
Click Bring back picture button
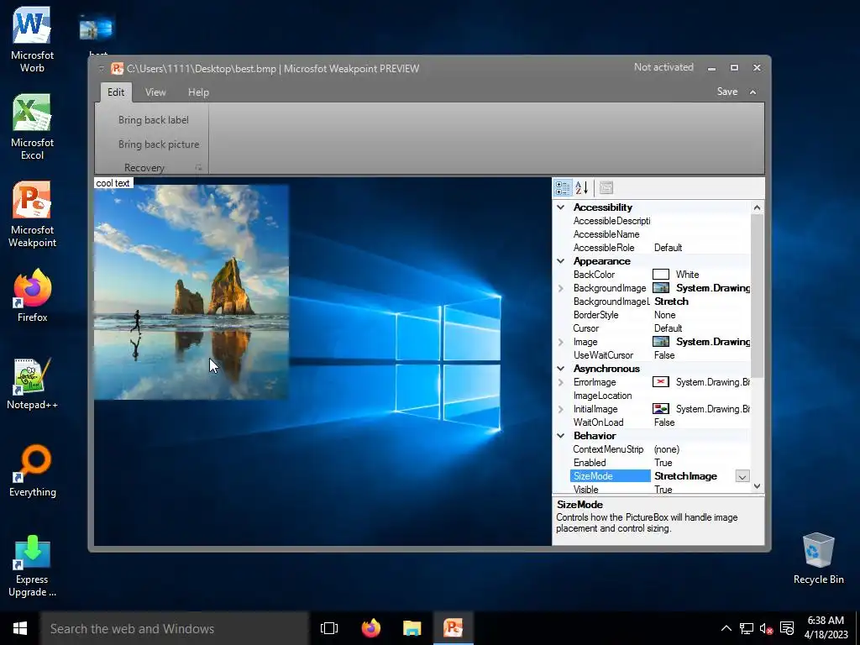(x=159, y=144)
